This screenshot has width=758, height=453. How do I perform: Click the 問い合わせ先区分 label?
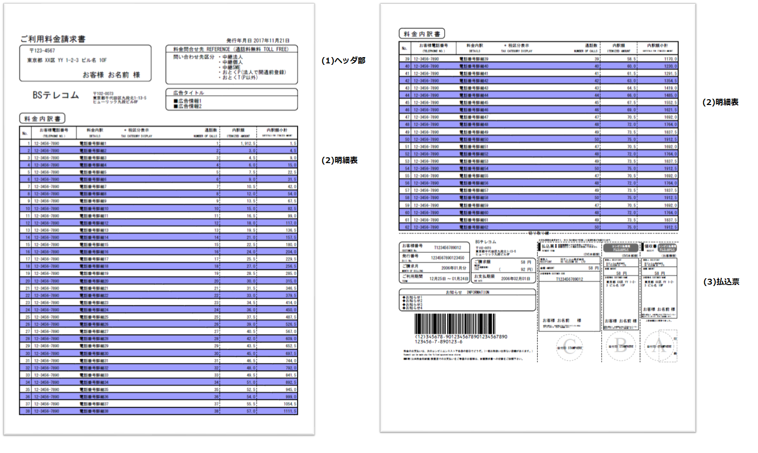pyautogui.click(x=194, y=57)
